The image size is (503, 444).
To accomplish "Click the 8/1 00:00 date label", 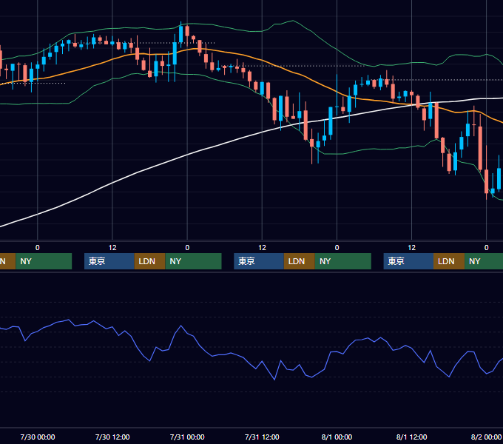I will (337, 437).
